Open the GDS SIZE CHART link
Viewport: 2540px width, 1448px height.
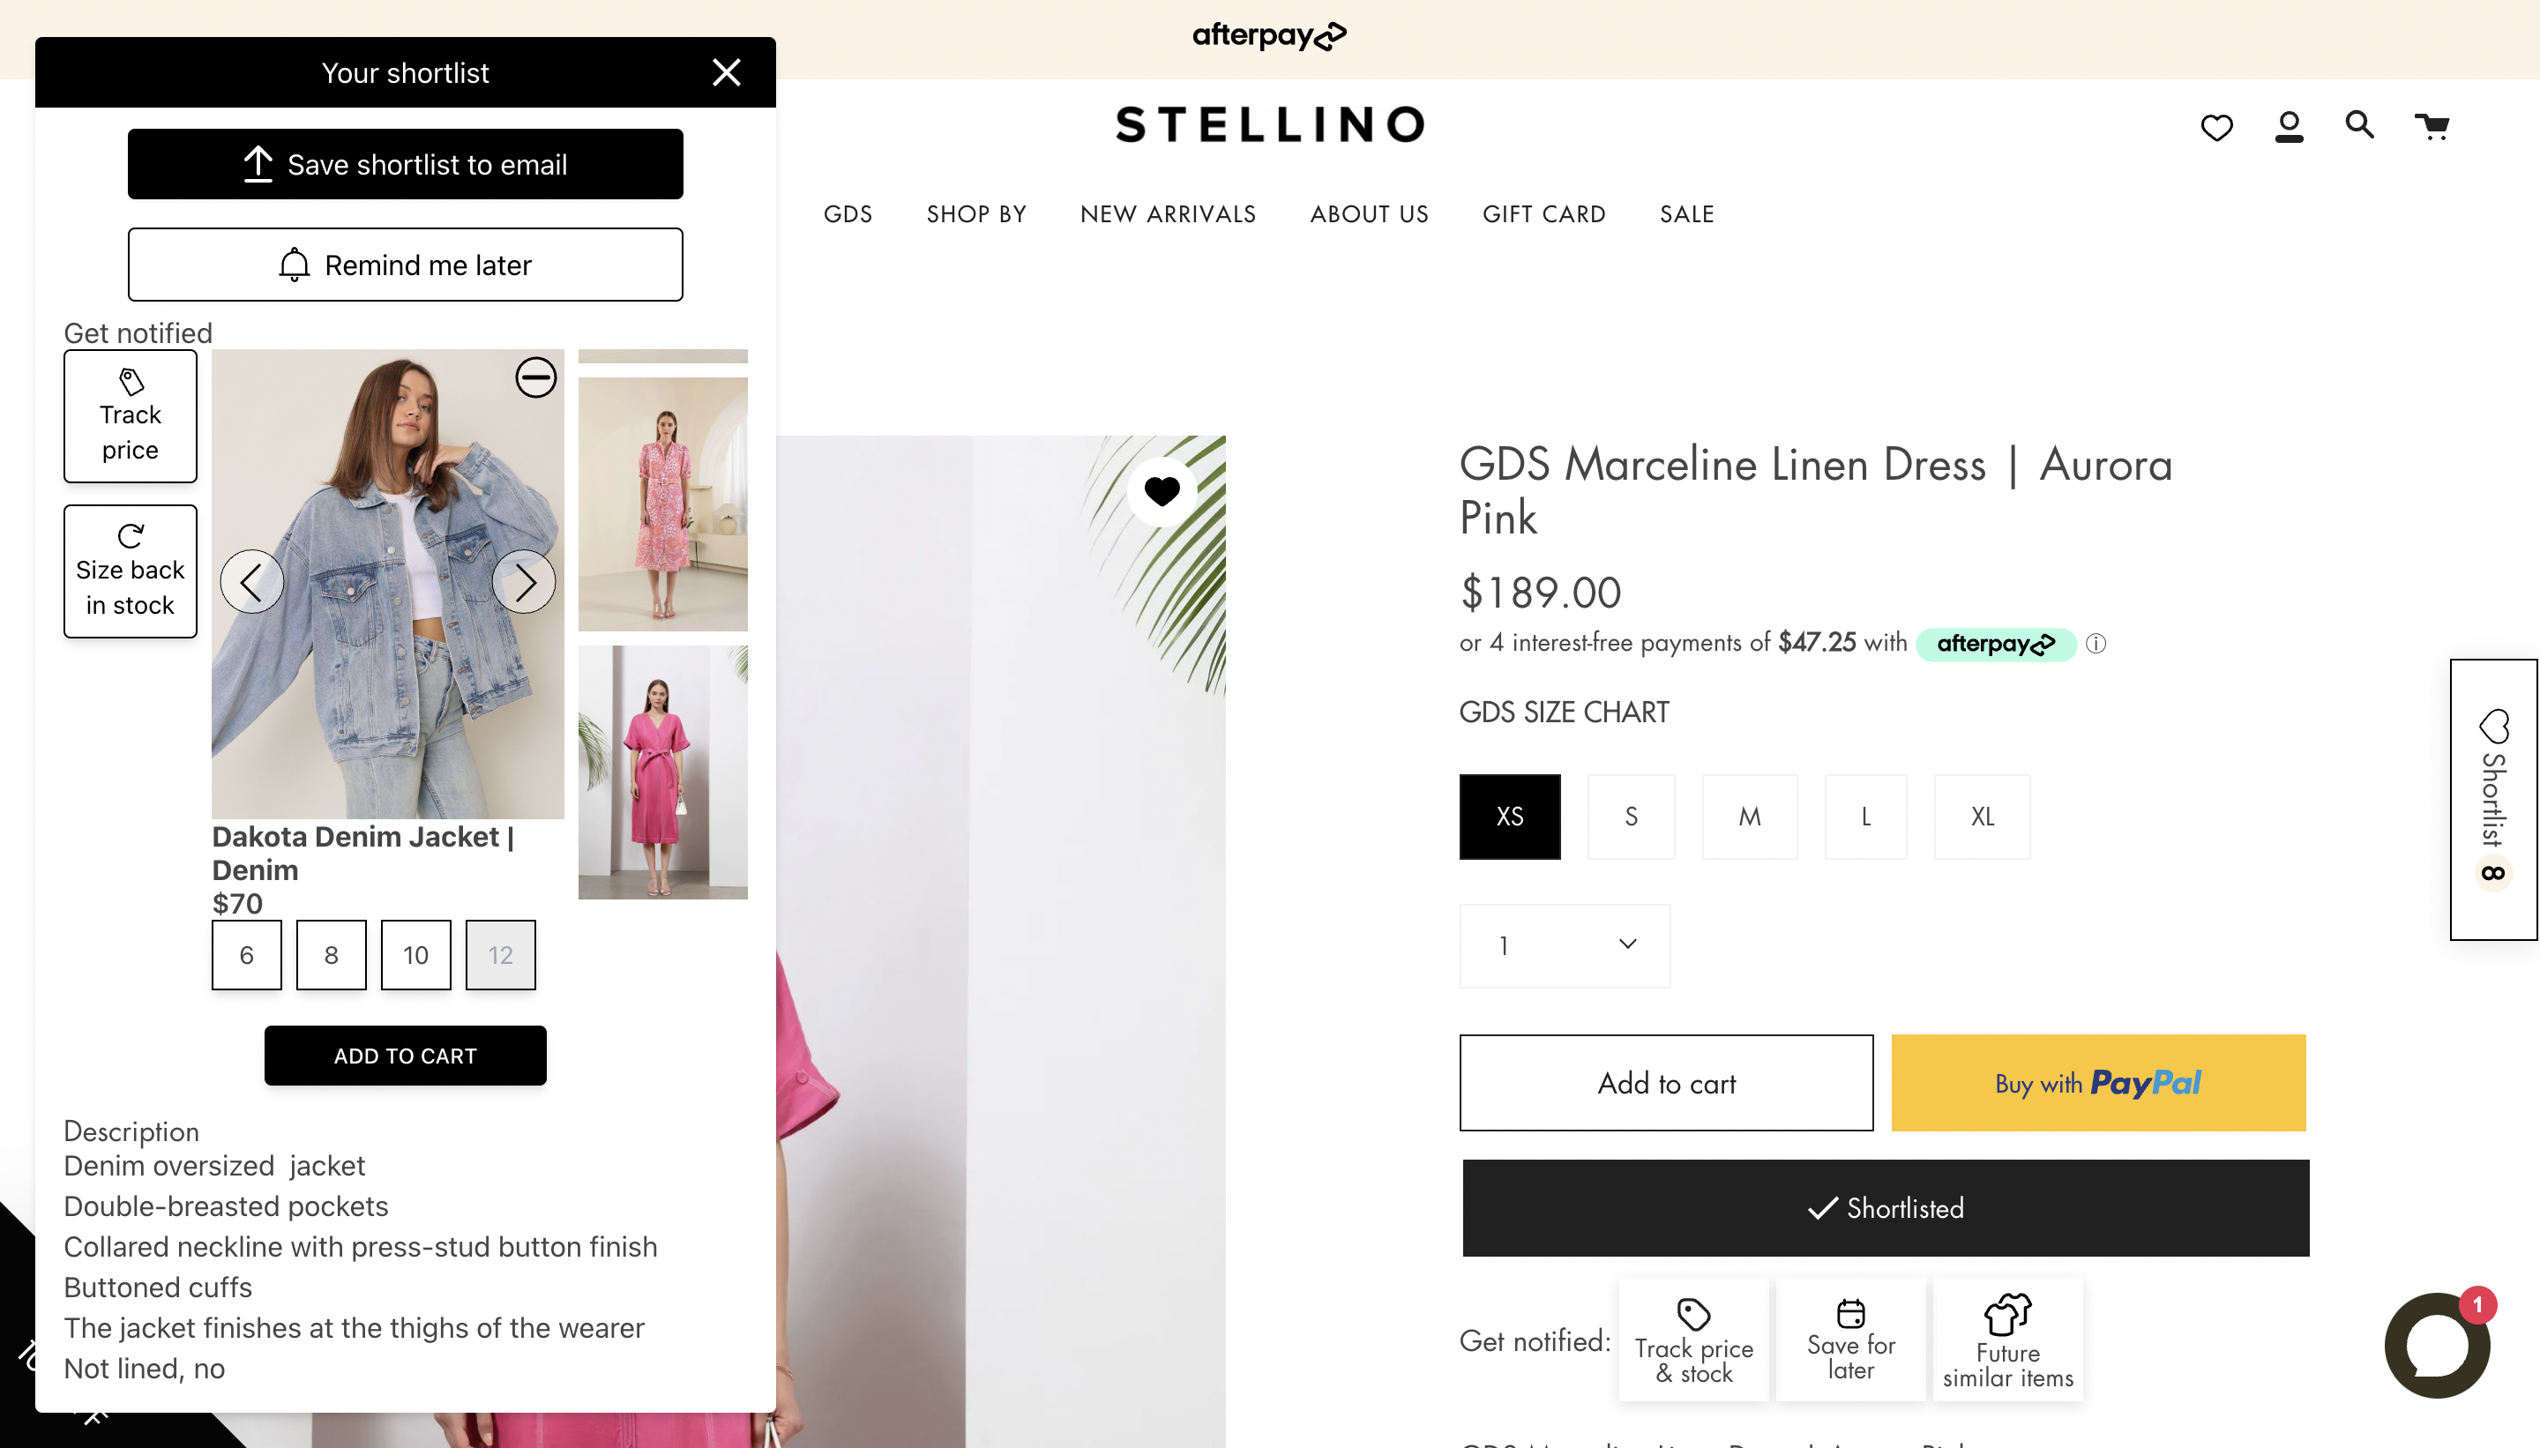(x=1564, y=712)
